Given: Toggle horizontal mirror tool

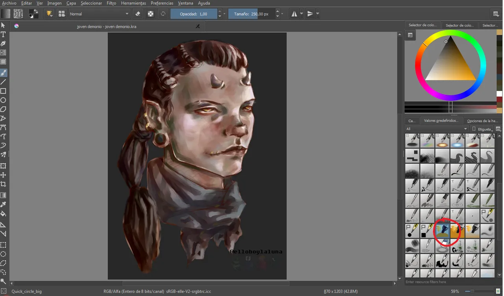Looking at the screenshot, I should click(x=294, y=14).
